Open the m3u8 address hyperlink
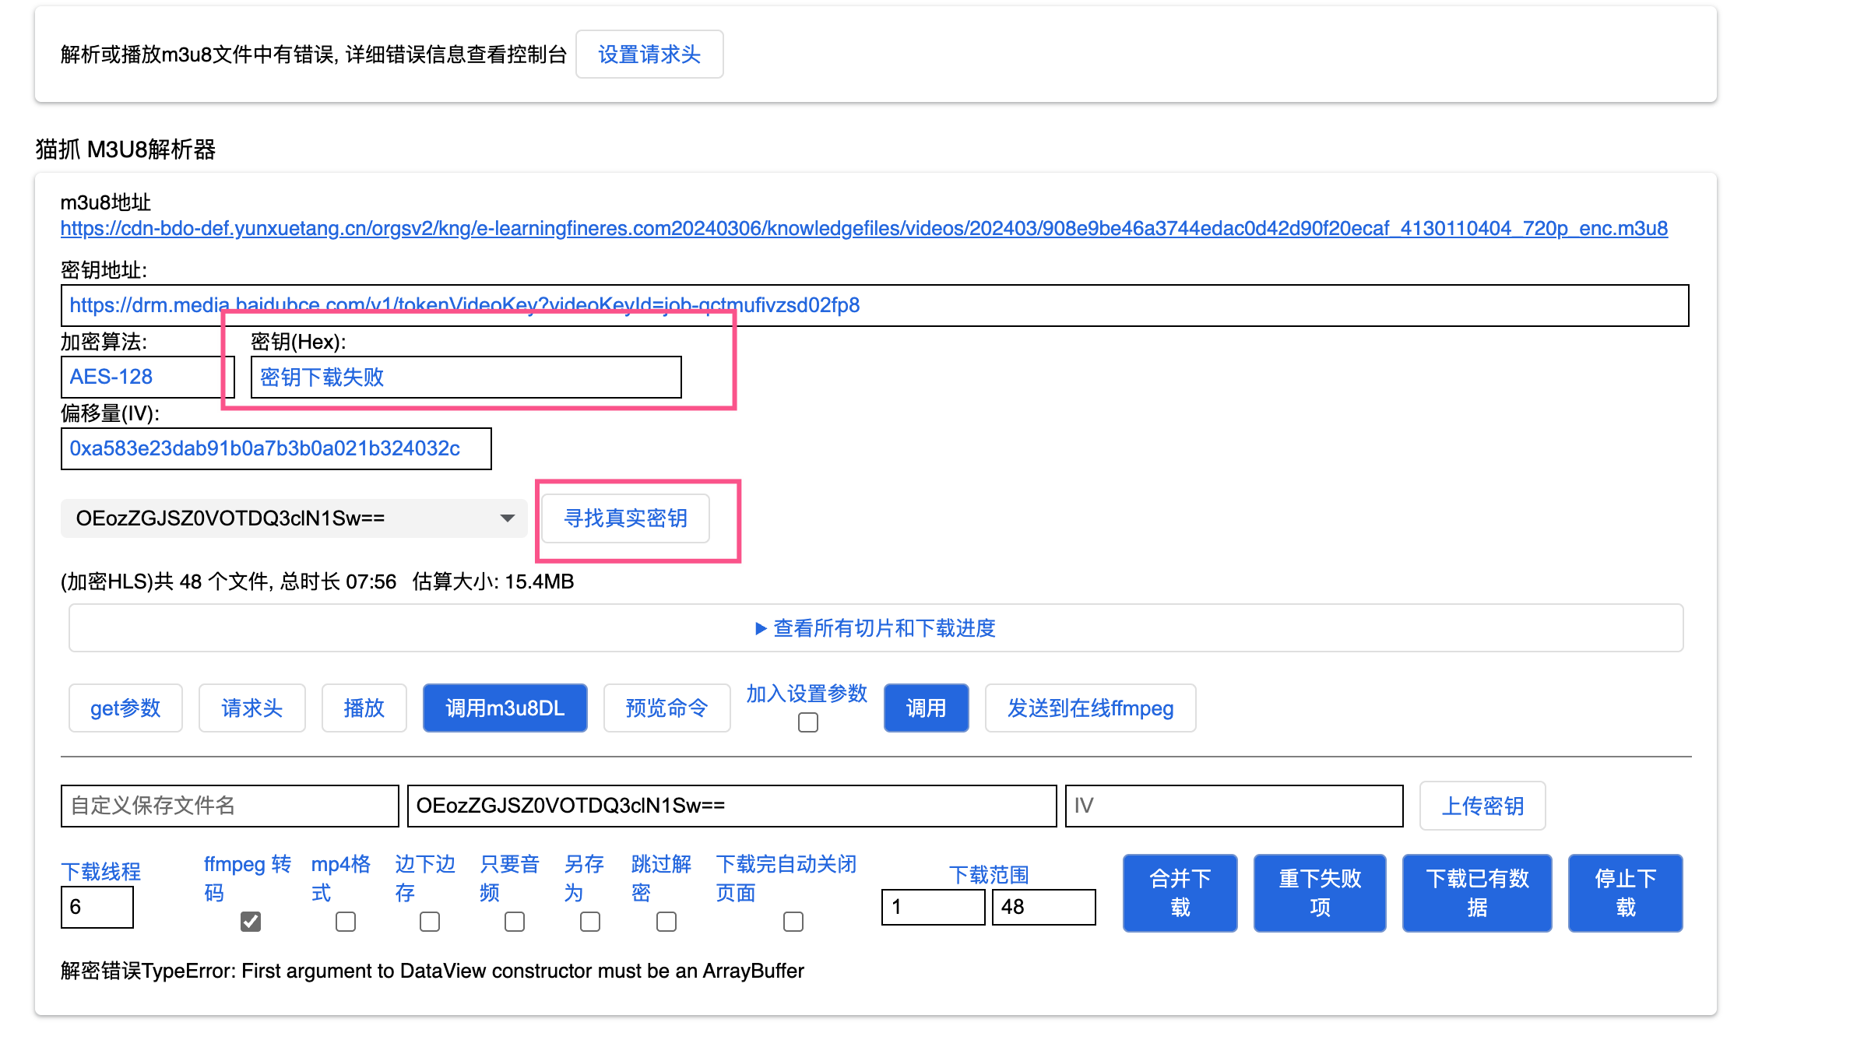1864x1054 pixels. point(863,229)
